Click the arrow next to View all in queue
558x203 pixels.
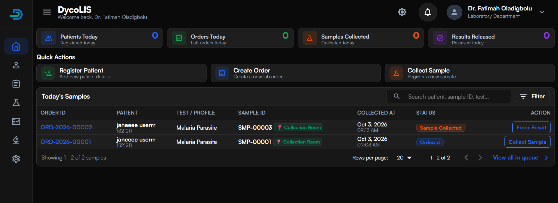546,158
